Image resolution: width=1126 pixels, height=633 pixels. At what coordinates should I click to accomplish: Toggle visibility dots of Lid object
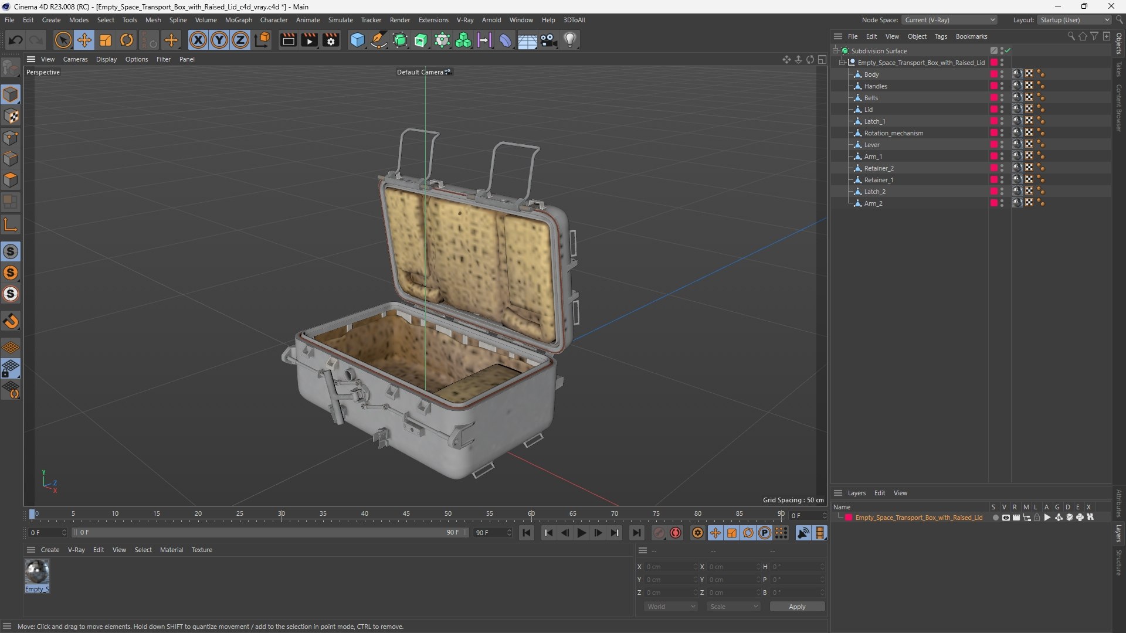pos(1002,110)
